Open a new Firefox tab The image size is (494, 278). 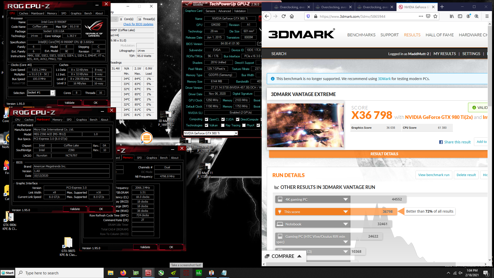point(442,7)
